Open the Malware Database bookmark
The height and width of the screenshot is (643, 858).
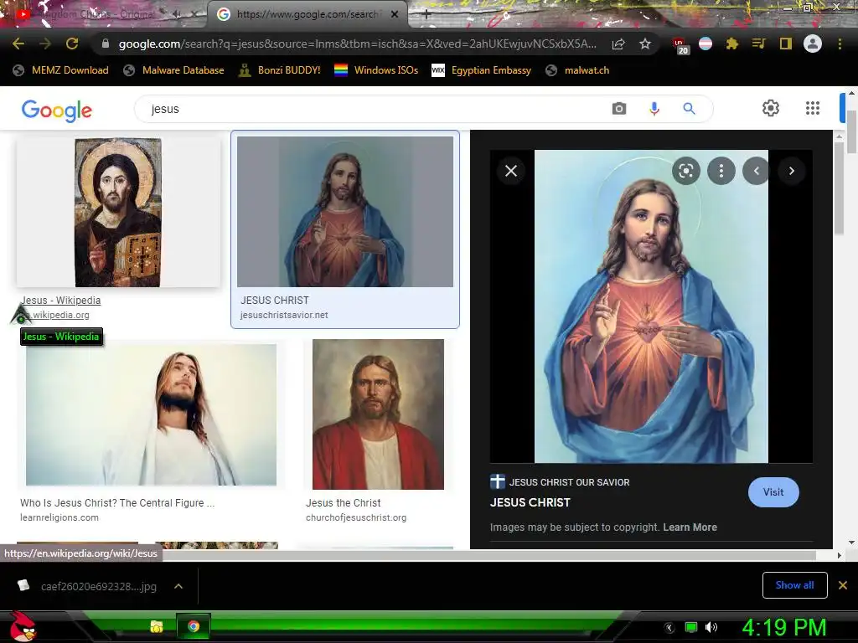pyautogui.click(x=173, y=70)
